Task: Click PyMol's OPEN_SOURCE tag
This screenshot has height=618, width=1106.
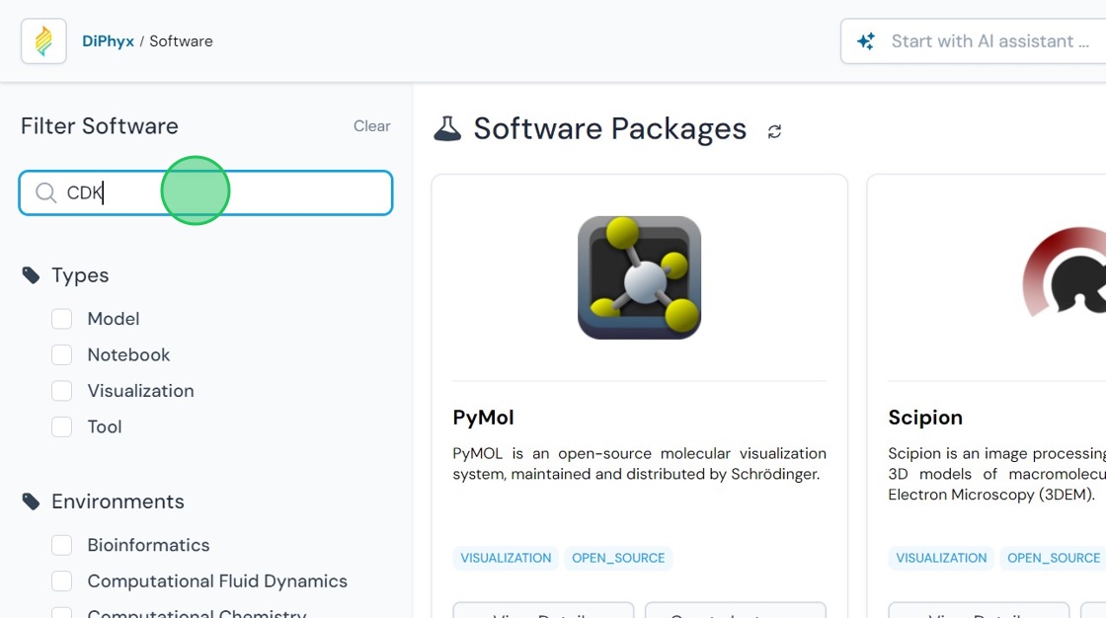Action: [x=618, y=558]
